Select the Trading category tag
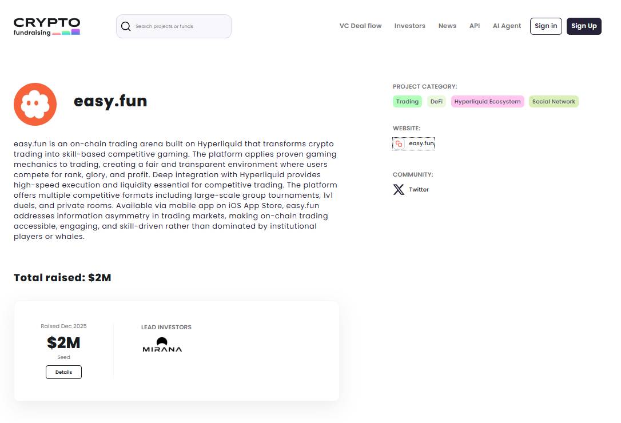 click(x=407, y=102)
